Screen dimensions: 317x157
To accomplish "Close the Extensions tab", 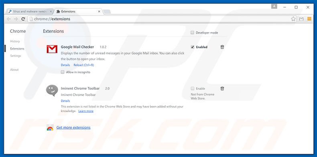I will coord(99,12).
